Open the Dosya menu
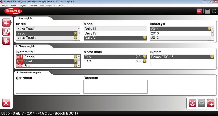The height and width of the screenshot is (116, 218). click(x=5, y=5)
